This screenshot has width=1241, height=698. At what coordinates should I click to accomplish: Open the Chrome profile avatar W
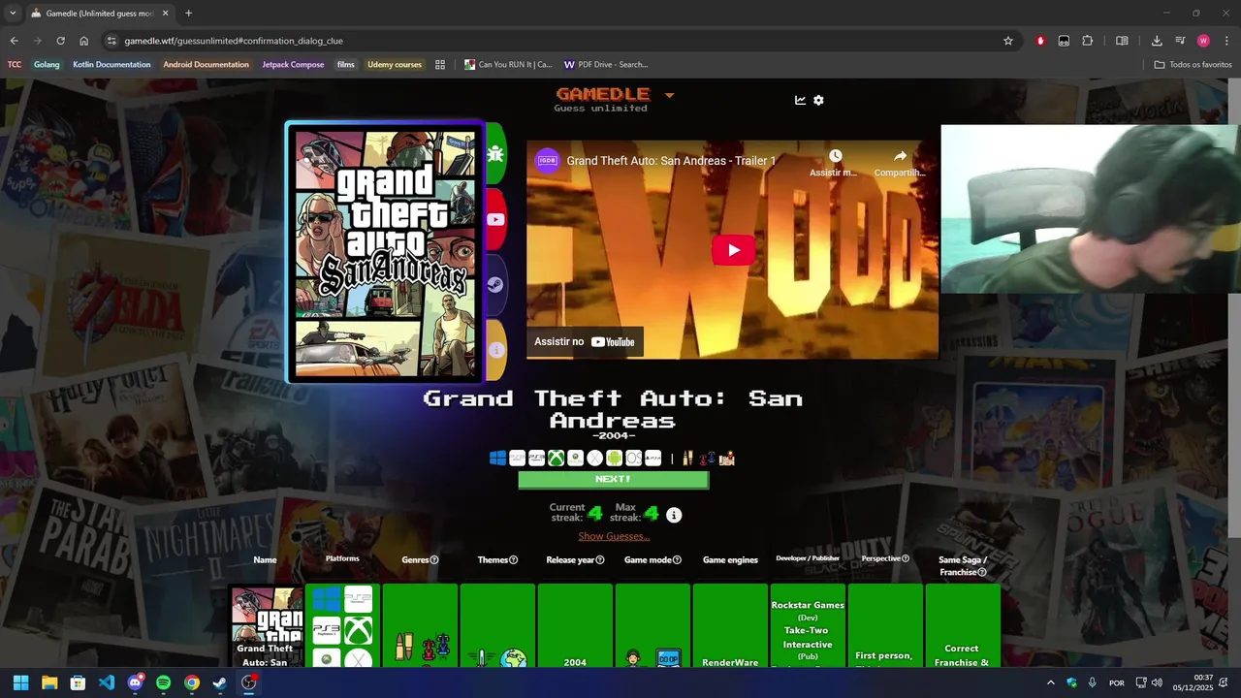(x=1203, y=41)
